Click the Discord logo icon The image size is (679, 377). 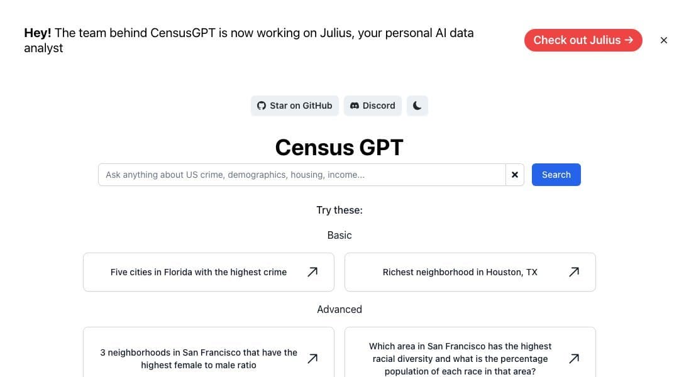click(355, 106)
